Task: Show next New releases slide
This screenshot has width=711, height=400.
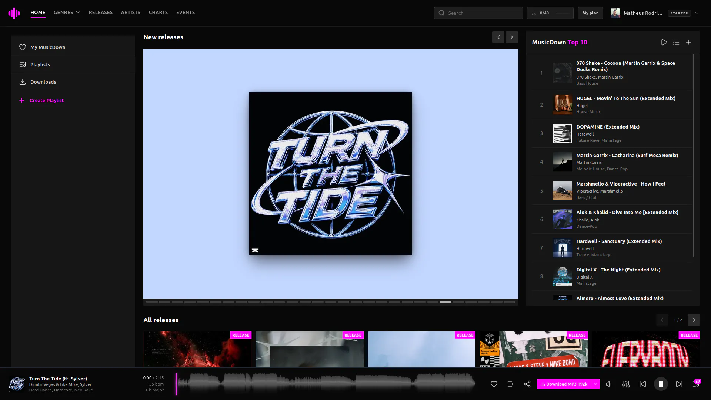Action: tap(512, 37)
